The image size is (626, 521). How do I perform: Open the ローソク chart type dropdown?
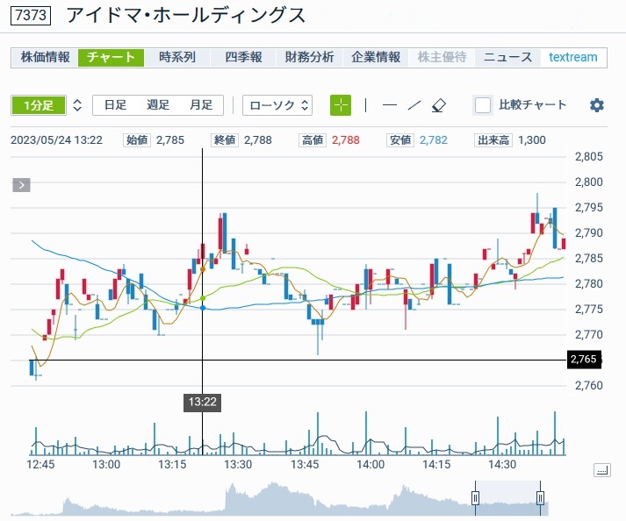278,105
